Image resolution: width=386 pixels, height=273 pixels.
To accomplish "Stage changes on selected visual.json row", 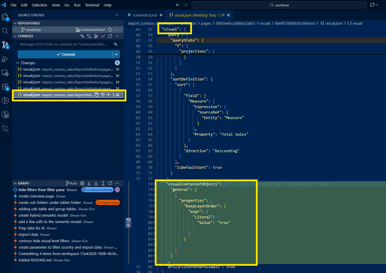I will coord(108,95).
